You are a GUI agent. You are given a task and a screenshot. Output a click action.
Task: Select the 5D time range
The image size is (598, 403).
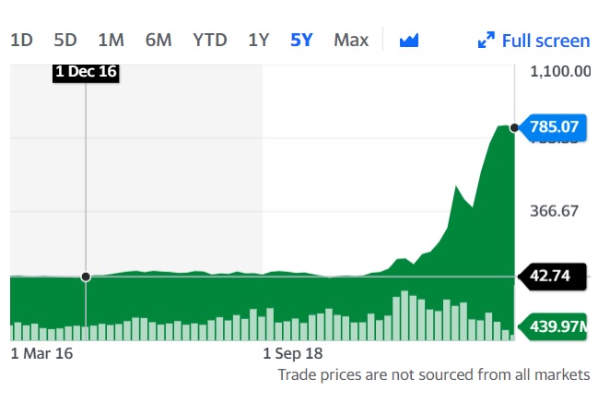pyautogui.click(x=65, y=40)
